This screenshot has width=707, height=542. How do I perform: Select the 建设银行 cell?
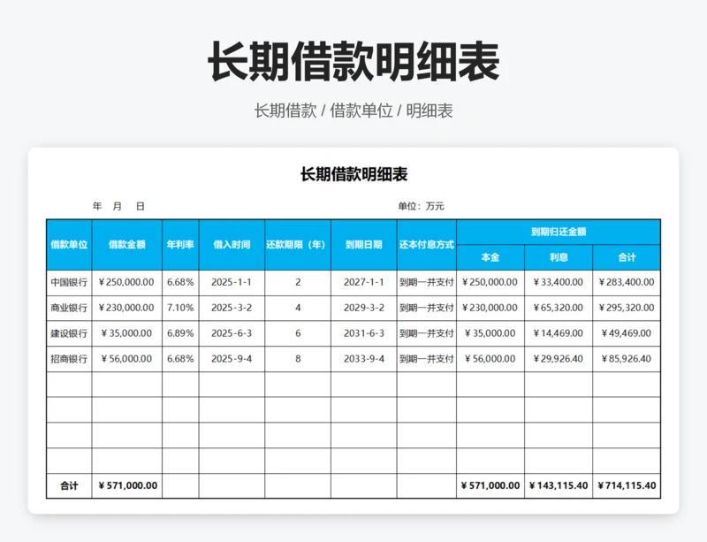click(x=69, y=333)
